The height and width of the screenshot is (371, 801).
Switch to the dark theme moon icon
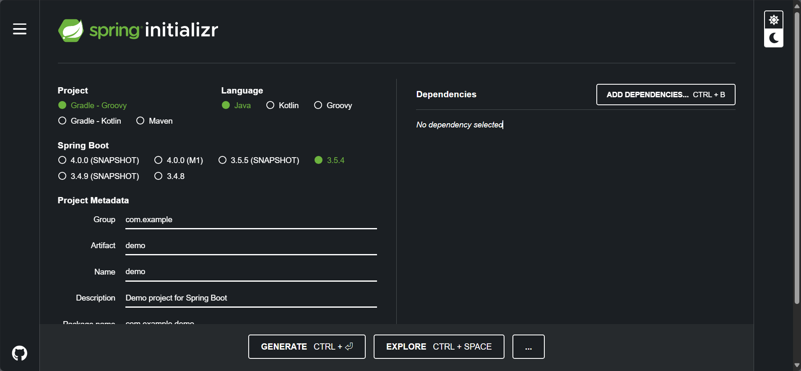click(x=774, y=38)
